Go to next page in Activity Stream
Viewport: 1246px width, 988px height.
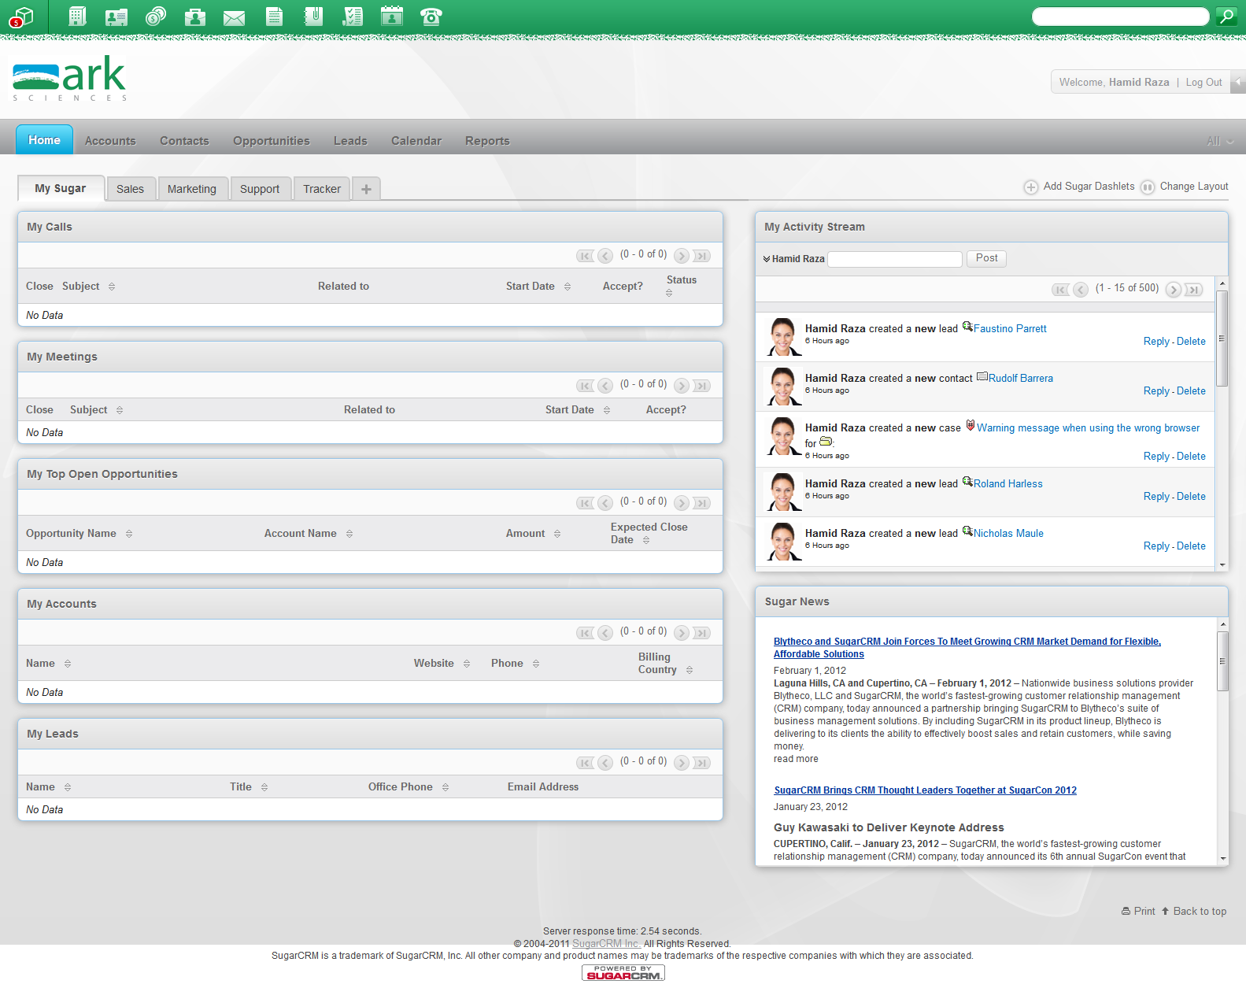(1173, 290)
